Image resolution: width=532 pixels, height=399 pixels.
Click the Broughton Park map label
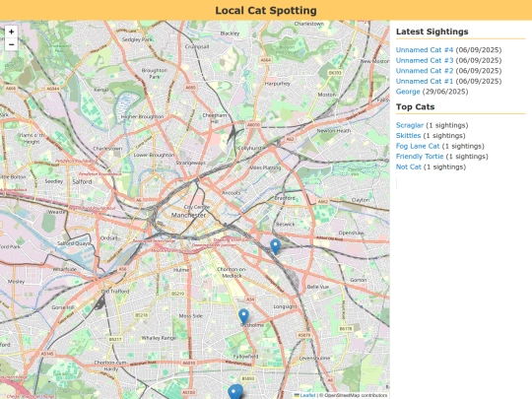(x=154, y=73)
